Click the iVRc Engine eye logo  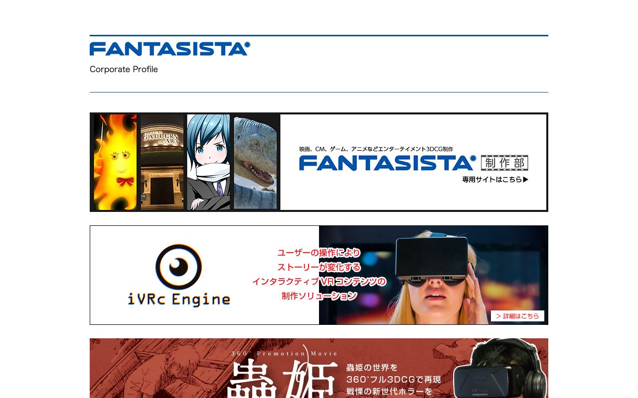point(178,267)
